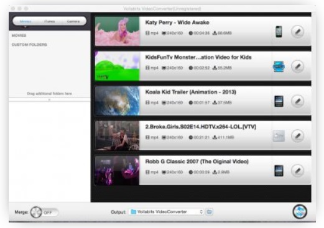Switch to the iTunes tab
This screenshot has height=228, width=324.
(49, 21)
